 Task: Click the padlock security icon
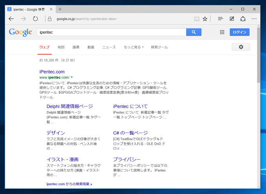coord(50,19)
